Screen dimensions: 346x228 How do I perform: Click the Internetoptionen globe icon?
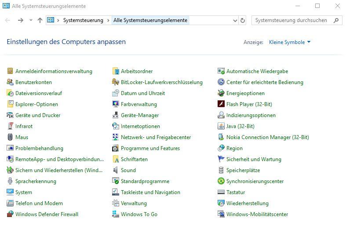tap(116, 126)
